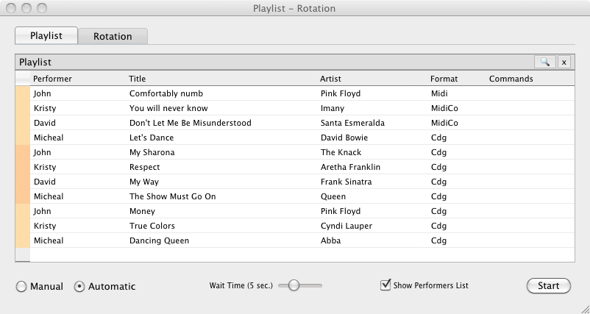Image resolution: width=590 pixels, height=314 pixels.
Task: Sort by Performer column header
Action: pos(52,79)
